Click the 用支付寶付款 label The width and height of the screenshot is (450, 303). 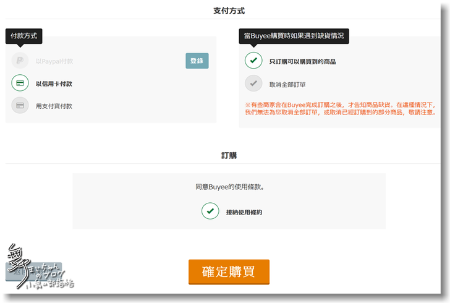(x=54, y=106)
